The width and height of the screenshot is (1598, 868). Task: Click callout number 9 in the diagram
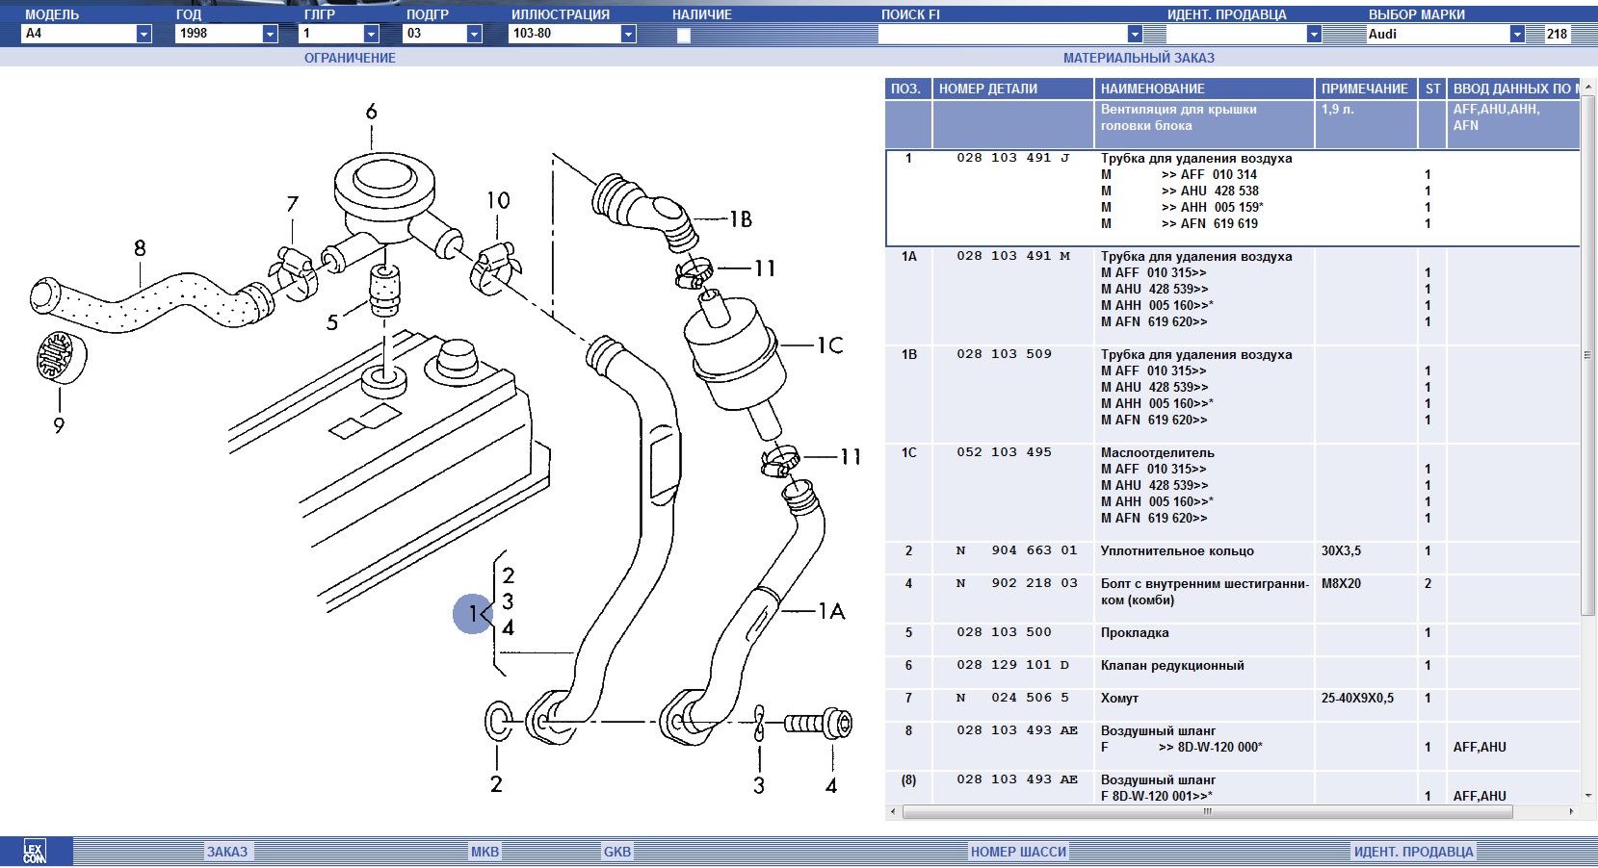(59, 425)
